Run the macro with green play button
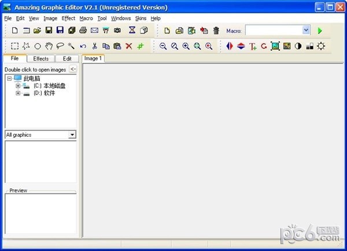Viewport: 347px width, 251px height. 320,31
